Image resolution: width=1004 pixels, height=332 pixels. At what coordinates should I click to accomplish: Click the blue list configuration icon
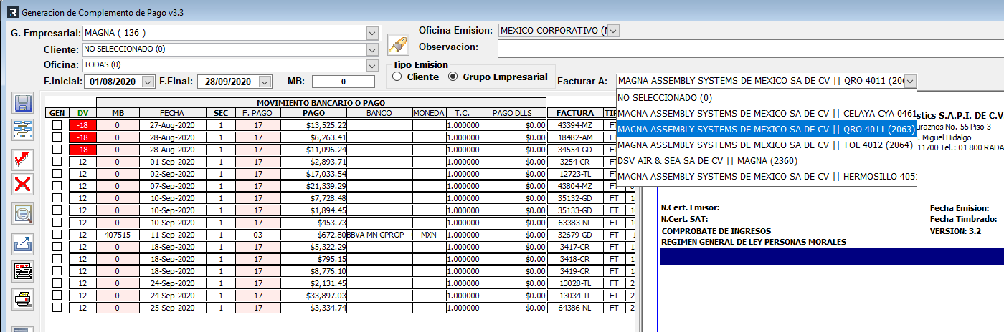[23, 131]
